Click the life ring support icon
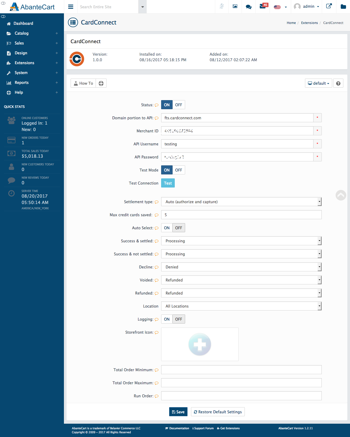 pos(101,83)
